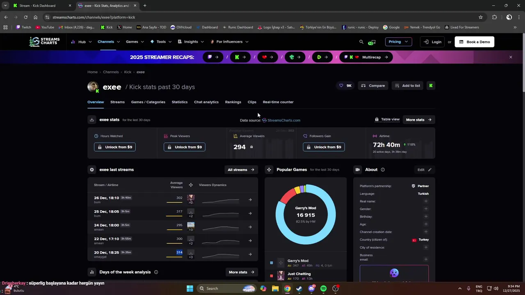Open the Multirecap link
Screen dimensions: 525x295
(366, 57)
